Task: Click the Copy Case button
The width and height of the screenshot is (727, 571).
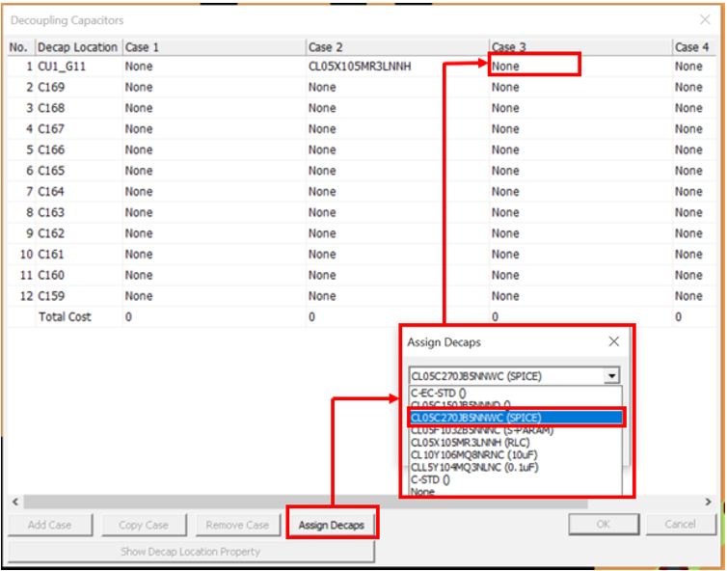Action: pyautogui.click(x=144, y=525)
